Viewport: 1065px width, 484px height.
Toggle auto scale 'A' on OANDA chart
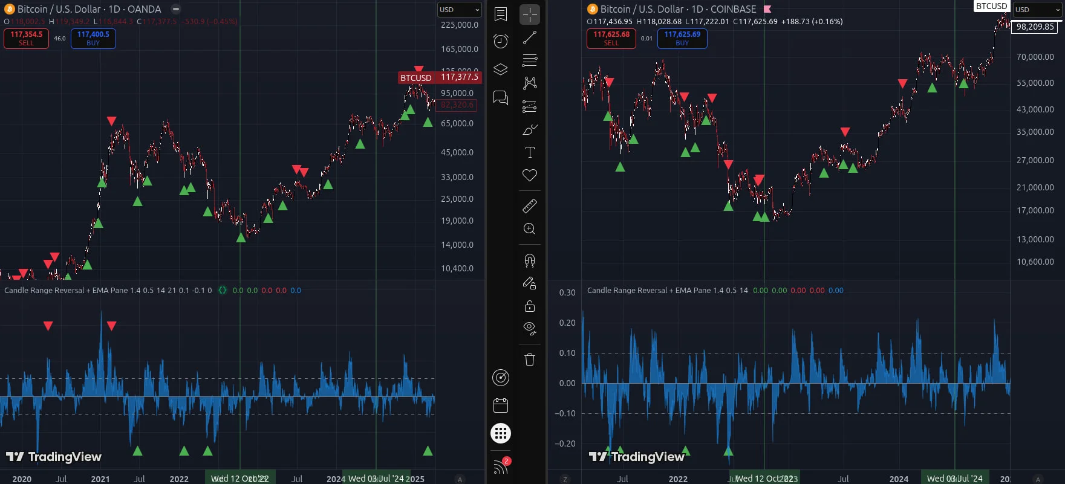tap(460, 479)
